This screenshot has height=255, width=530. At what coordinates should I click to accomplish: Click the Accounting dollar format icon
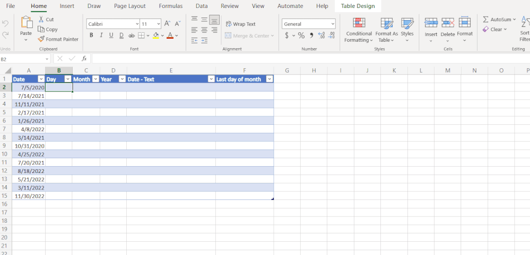[286, 35]
